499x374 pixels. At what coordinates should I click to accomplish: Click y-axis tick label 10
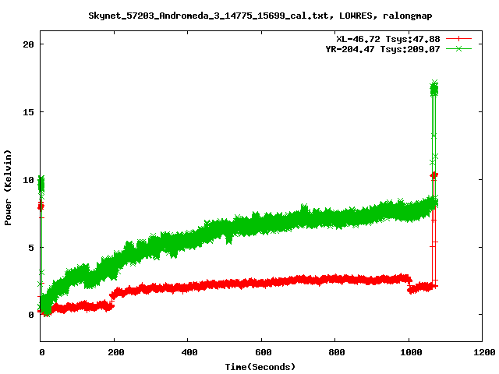coord(28,180)
